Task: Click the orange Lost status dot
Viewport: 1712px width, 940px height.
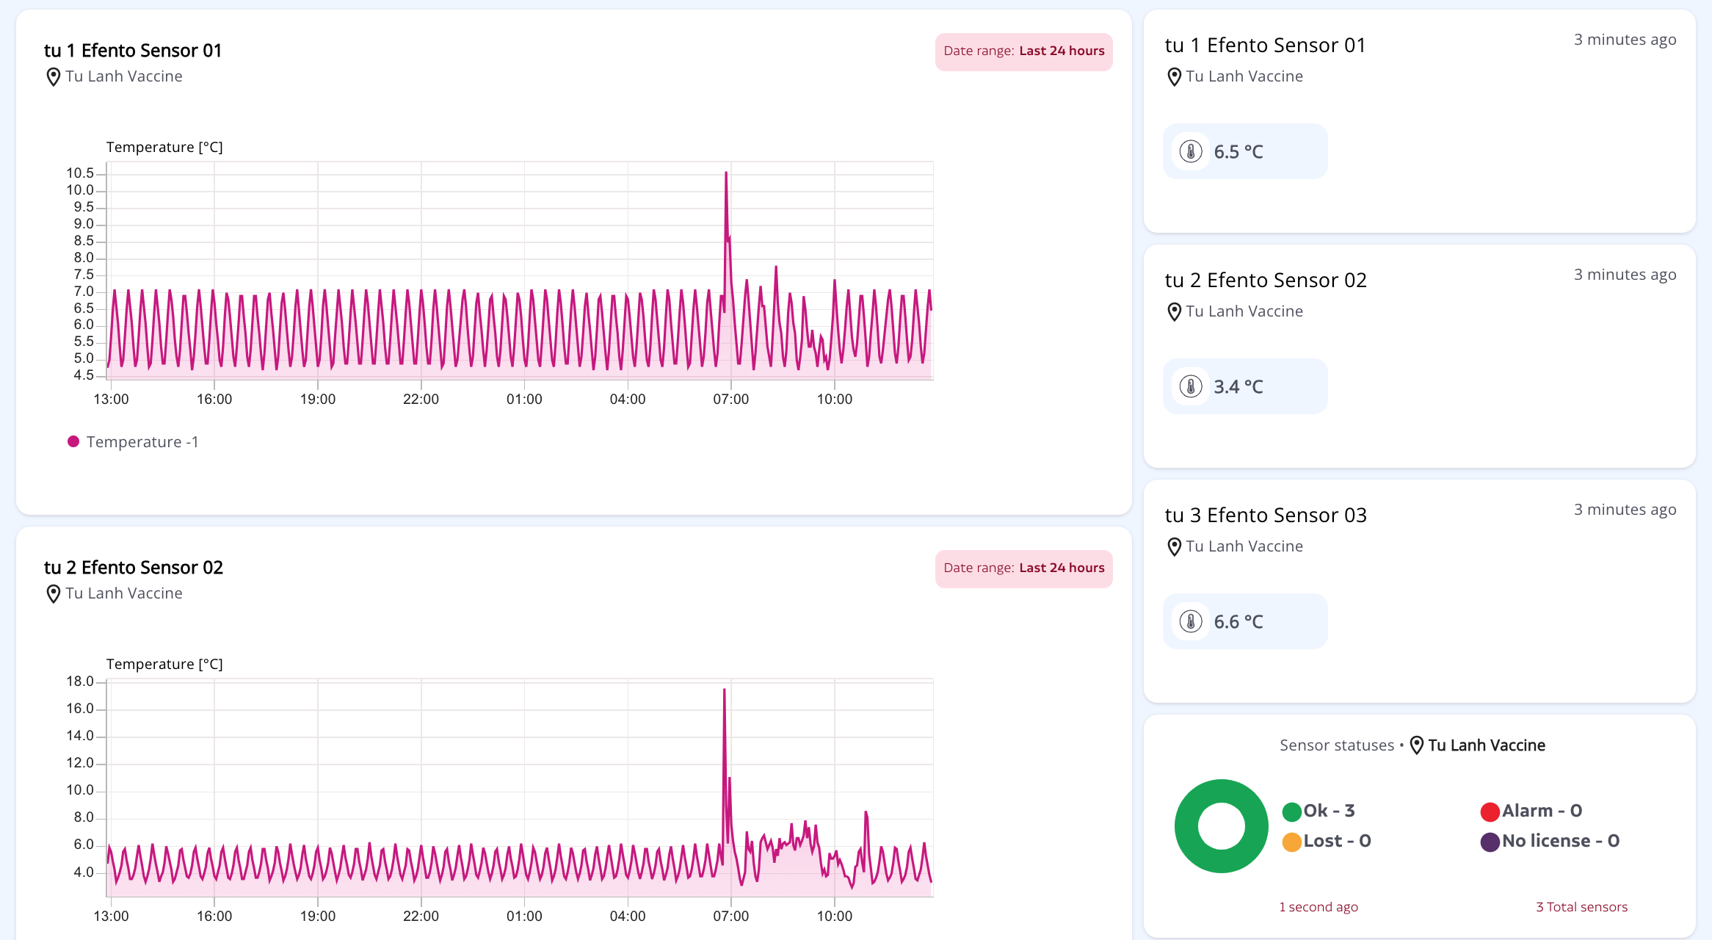Action: tap(1292, 842)
